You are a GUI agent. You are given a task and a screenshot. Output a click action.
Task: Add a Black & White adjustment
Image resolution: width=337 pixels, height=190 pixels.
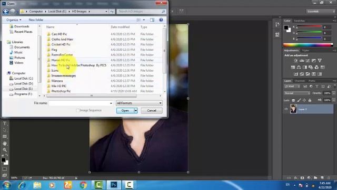(x=305, y=67)
